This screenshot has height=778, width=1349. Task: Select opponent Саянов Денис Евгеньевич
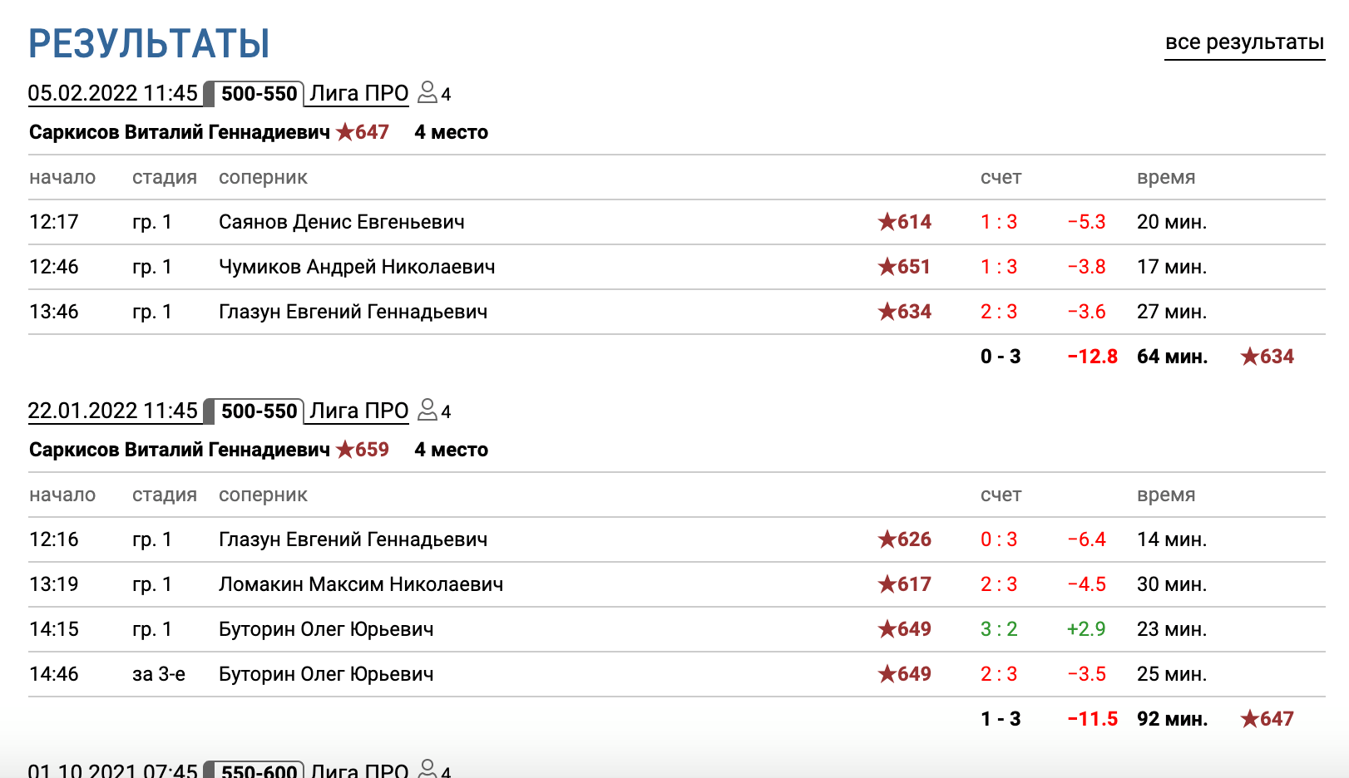[342, 222]
